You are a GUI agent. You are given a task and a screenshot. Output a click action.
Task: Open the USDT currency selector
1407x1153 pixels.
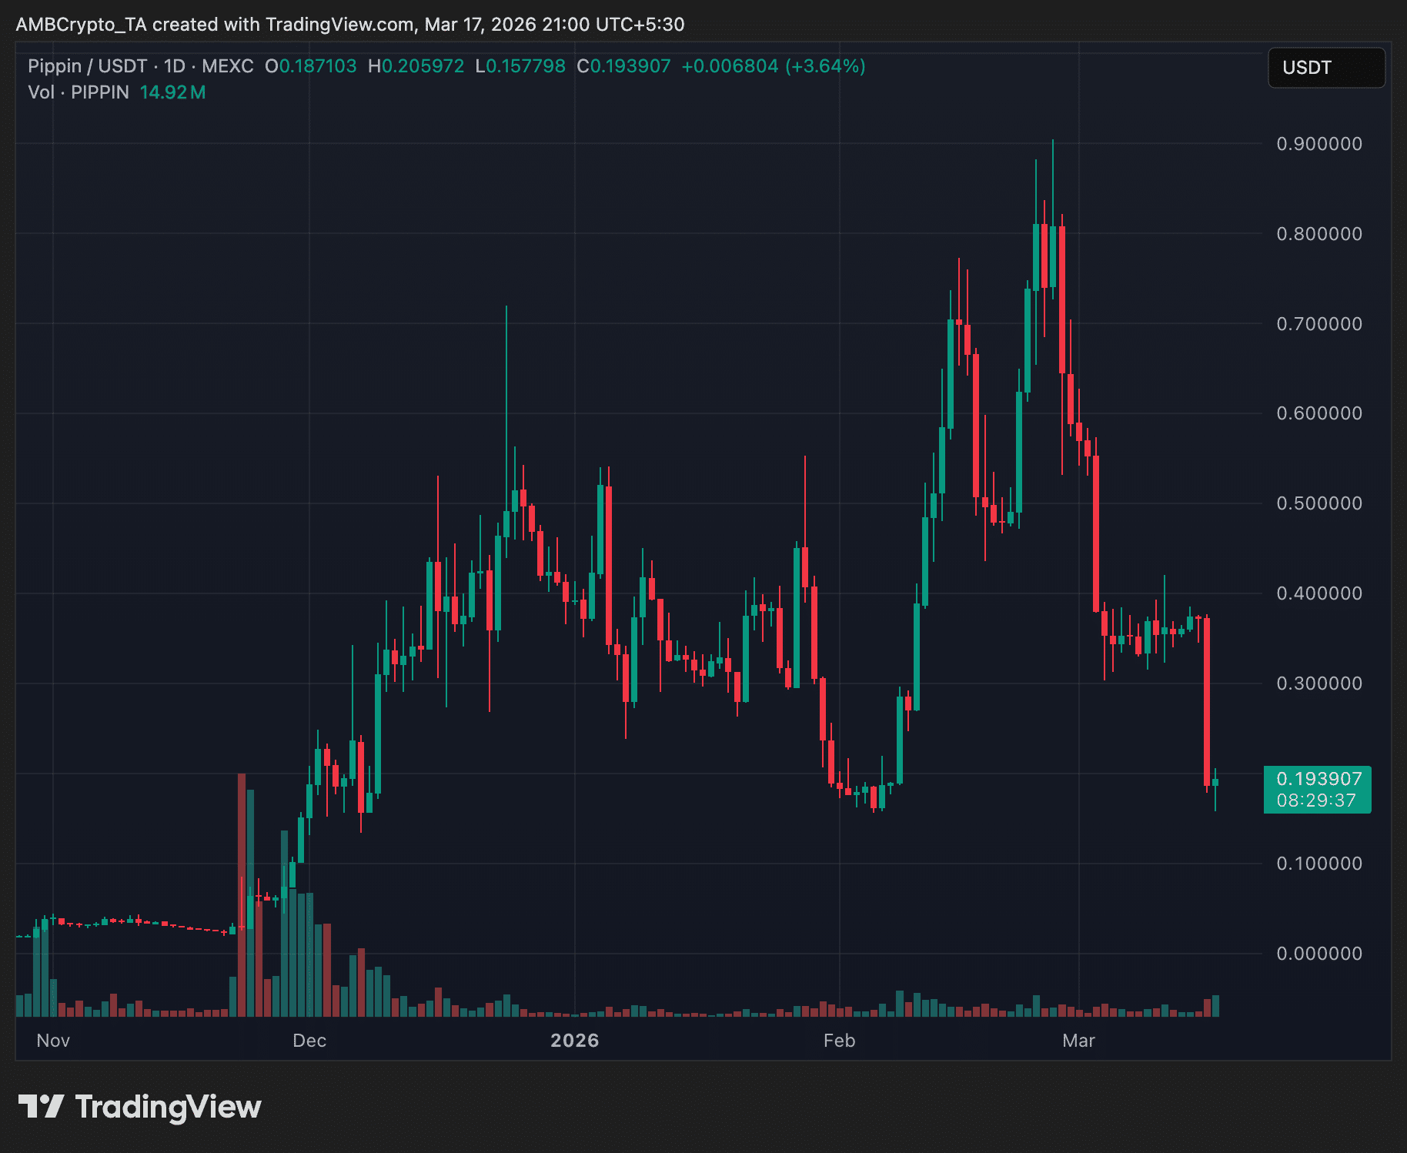coord(1325,68)
